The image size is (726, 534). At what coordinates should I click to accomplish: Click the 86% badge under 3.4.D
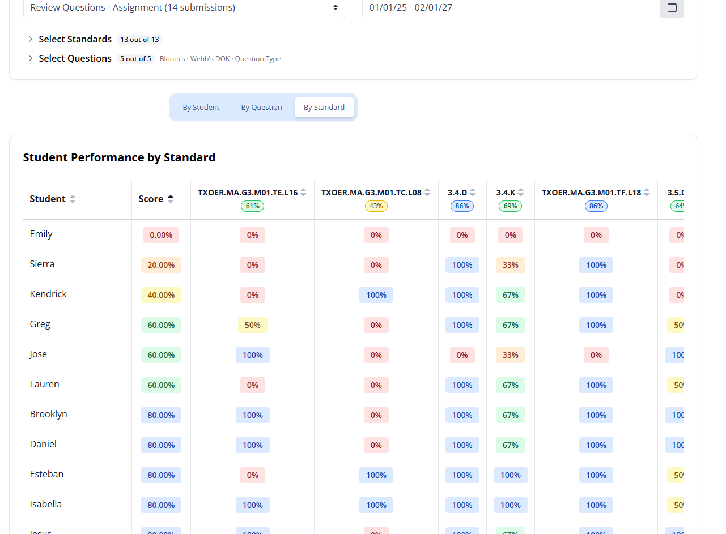[x=462, y=206]
